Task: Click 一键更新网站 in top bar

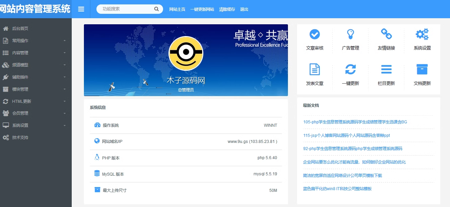Action: pyautogui.click(x=202, y=9)
